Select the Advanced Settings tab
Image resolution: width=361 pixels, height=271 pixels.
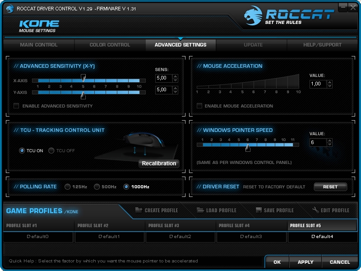coord(180,45)
